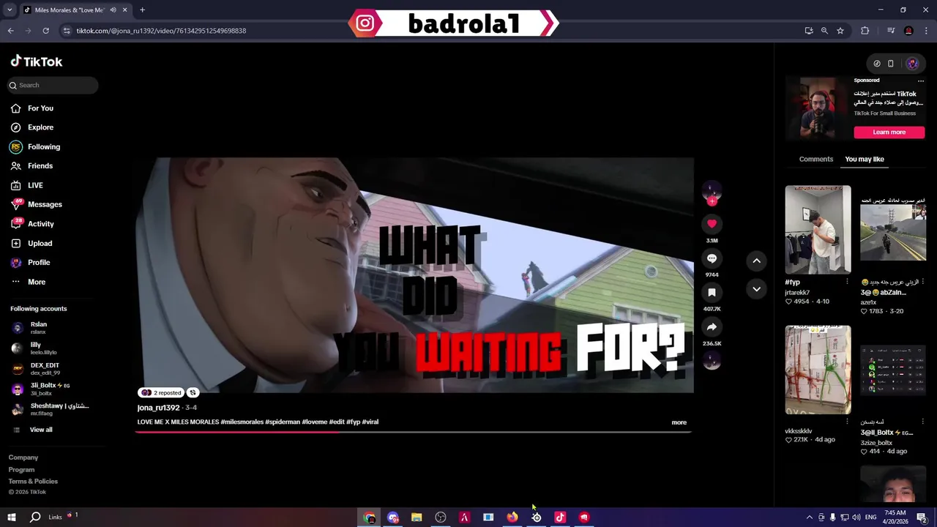Open the video comments via comment bubble icon
Viewport: 937px width, 527px height.
(712, 258)
